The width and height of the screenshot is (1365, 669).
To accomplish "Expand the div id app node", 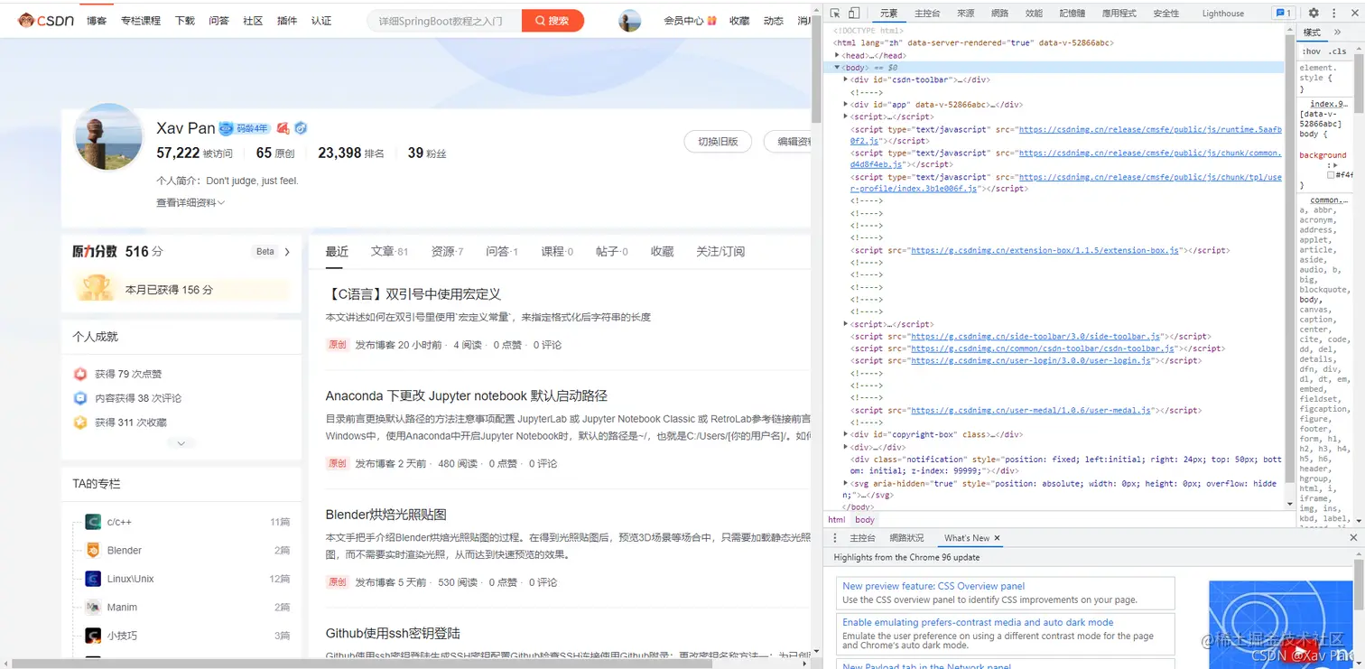I will click(x=846, y=105).
